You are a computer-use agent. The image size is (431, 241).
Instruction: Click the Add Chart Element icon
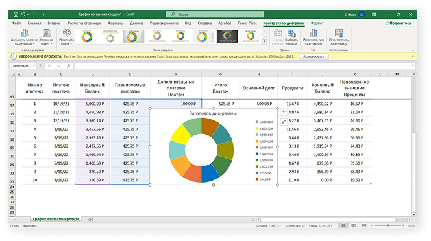point(25,33)
